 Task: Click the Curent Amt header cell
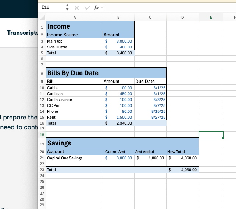pyautogui.click(x=119, y=152)
